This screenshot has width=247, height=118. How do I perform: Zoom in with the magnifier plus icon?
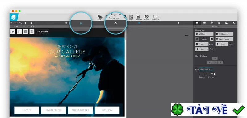pyautogui.click(x=20, y=23)
